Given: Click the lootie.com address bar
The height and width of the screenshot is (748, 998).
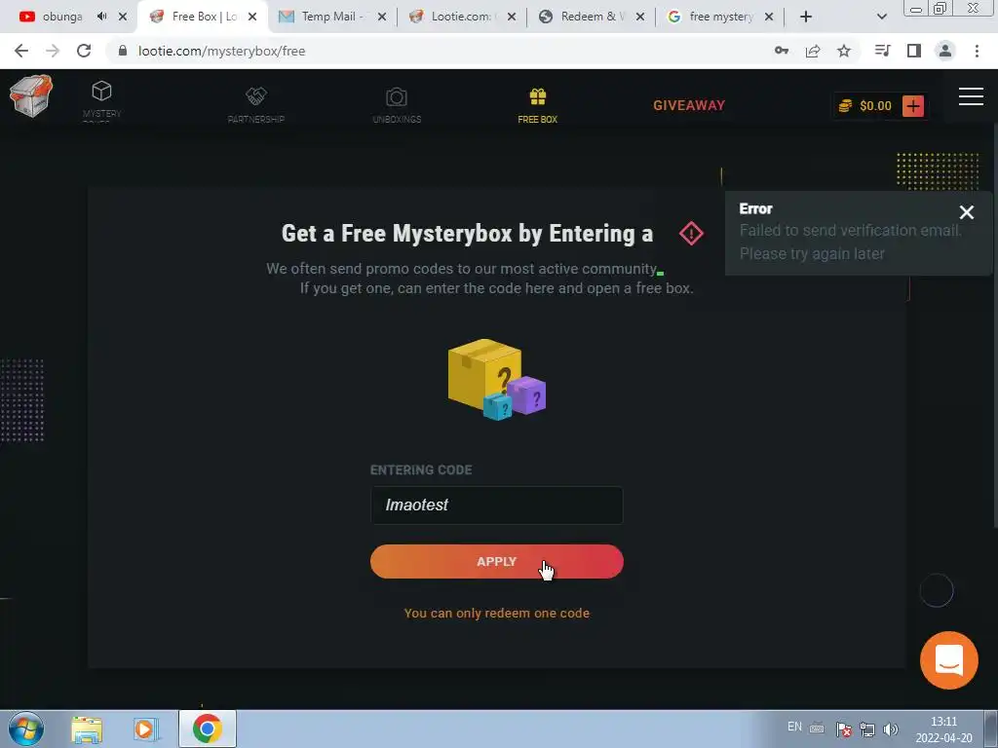Looking at the screenshot, I should (x=440, y=51).
